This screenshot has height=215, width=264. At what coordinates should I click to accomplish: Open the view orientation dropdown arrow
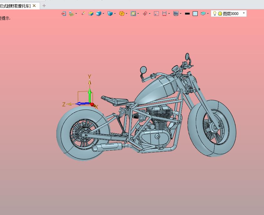tap(115, 14)
